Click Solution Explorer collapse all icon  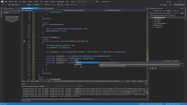coord(168,11)
